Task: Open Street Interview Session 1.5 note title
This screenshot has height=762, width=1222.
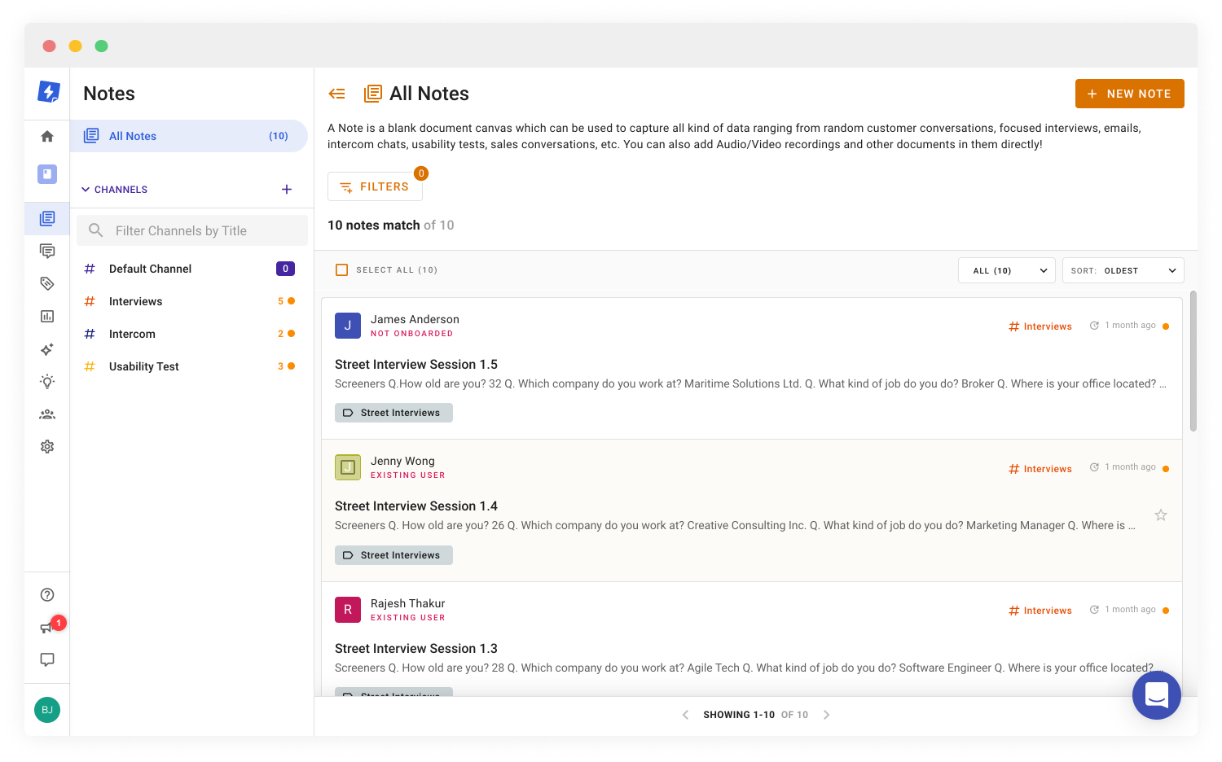Action: click(416, 365)
